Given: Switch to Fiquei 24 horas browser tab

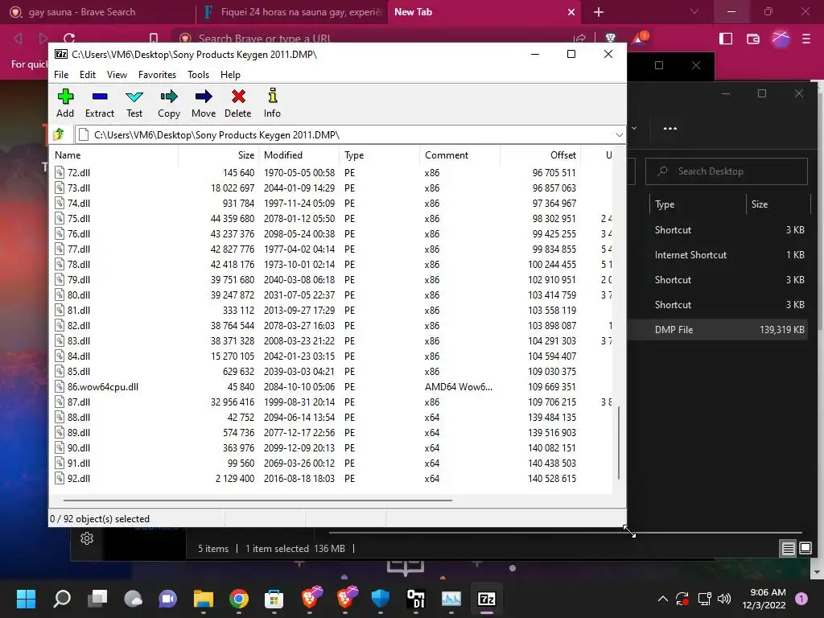Looking at the screenshot, I should coord(293,12).
